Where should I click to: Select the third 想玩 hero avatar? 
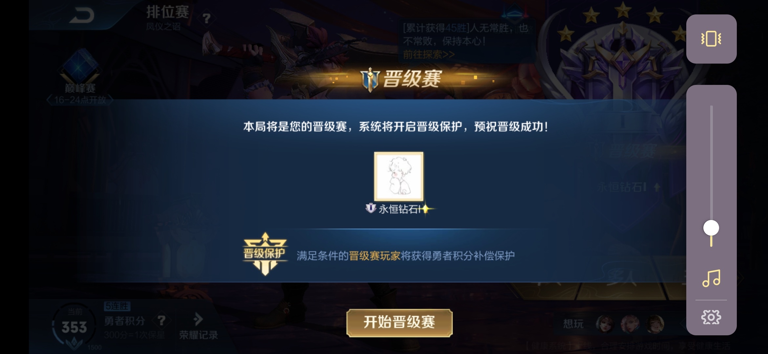[655, 324]
